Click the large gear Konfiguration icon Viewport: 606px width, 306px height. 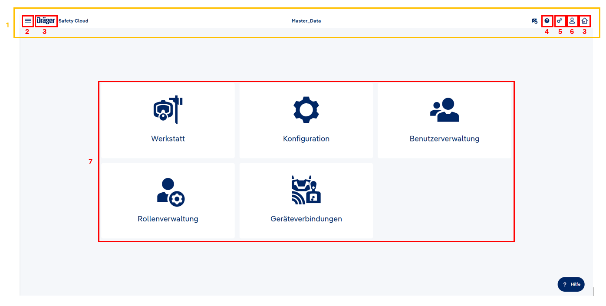pyautogui.click(x=306, y=109)
